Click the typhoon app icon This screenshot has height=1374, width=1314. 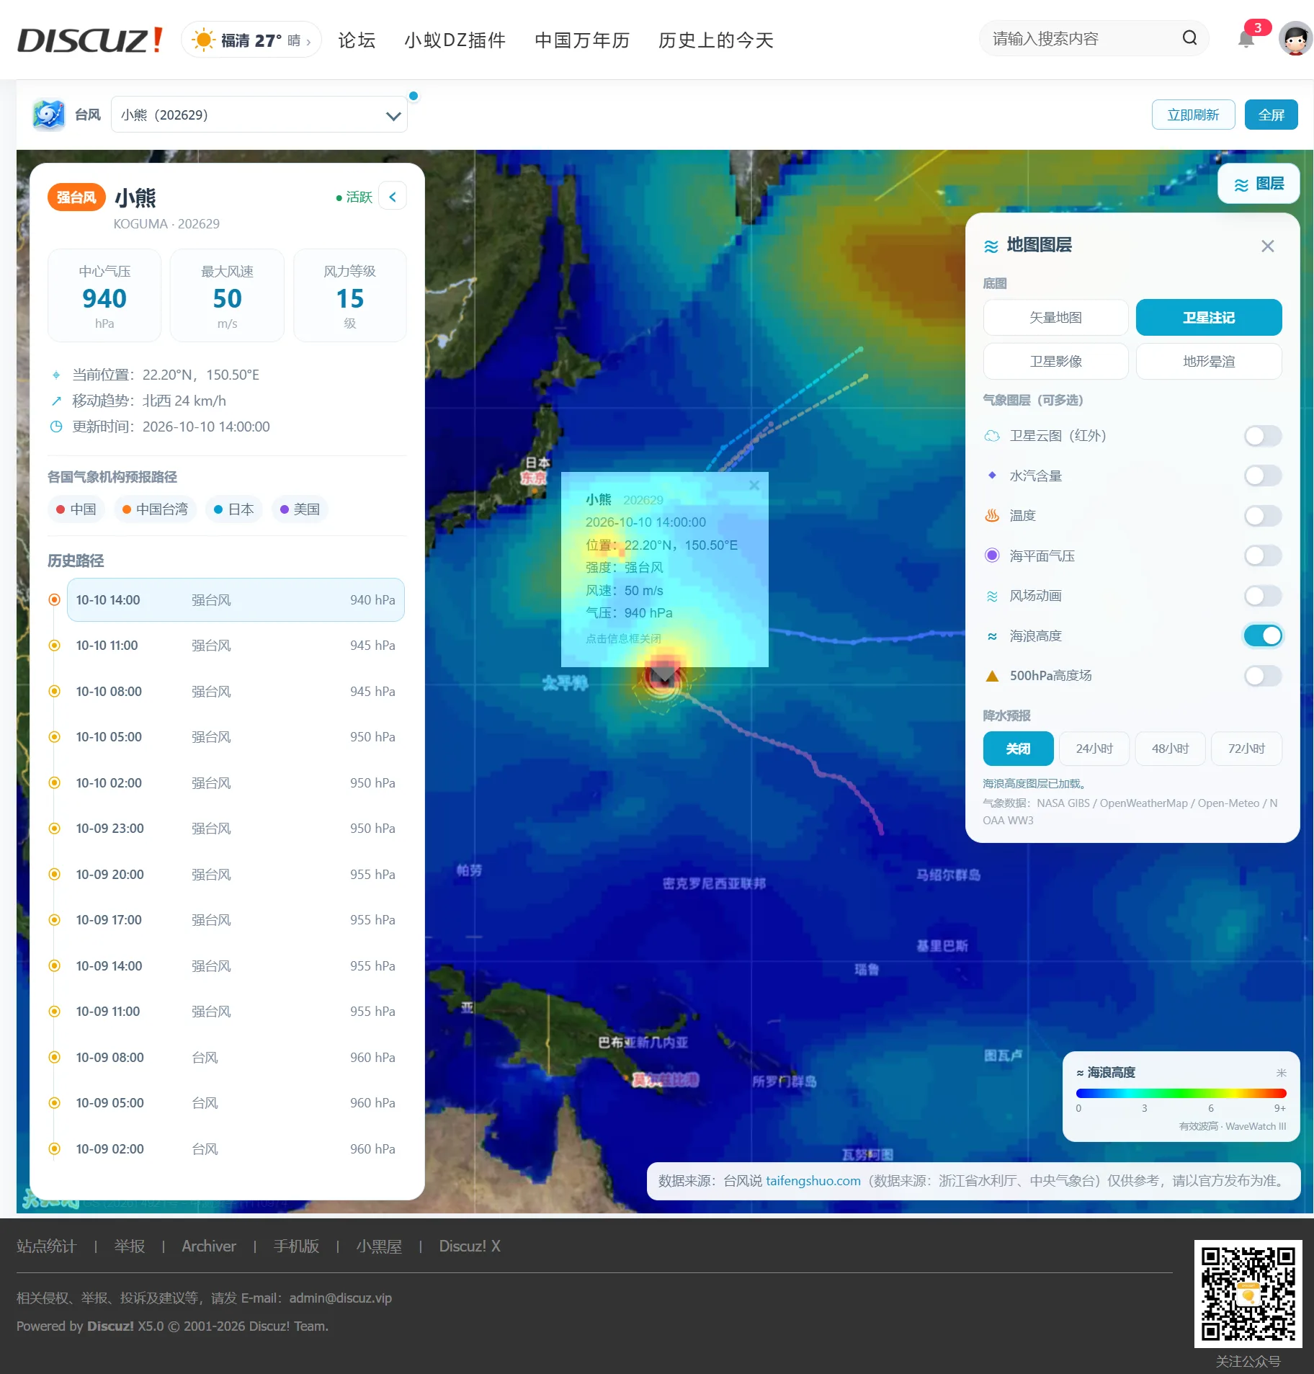(x=49, y=115)
